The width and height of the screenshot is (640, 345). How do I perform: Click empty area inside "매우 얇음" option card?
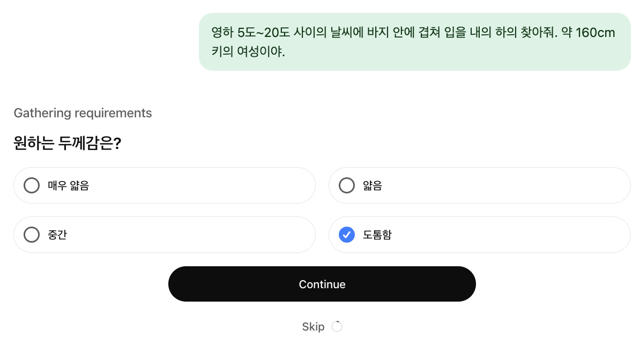[x=204, y=185]
